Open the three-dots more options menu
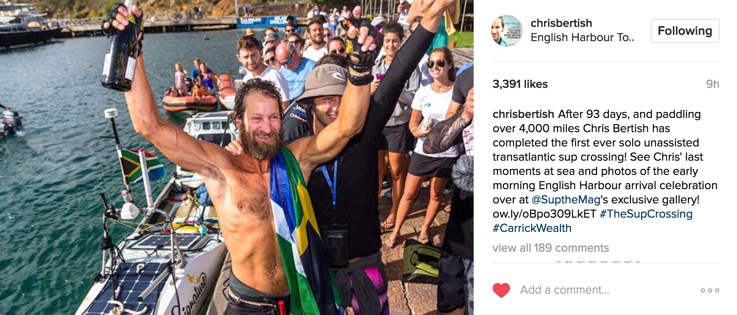The height and width of the screenshot is (315, 737). point(710,290)
